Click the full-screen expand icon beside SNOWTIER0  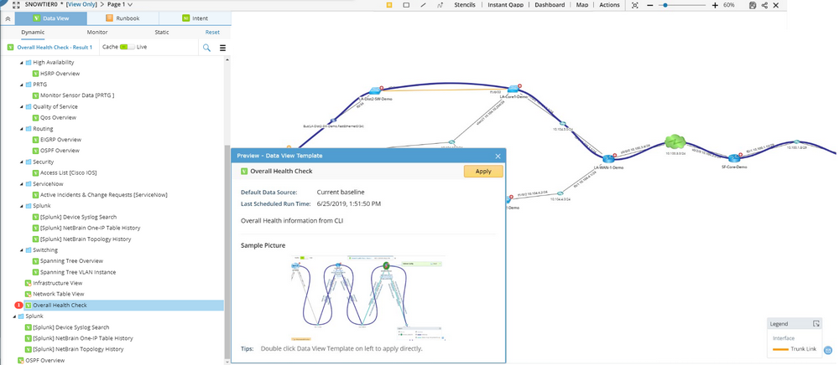click(16, 5)
